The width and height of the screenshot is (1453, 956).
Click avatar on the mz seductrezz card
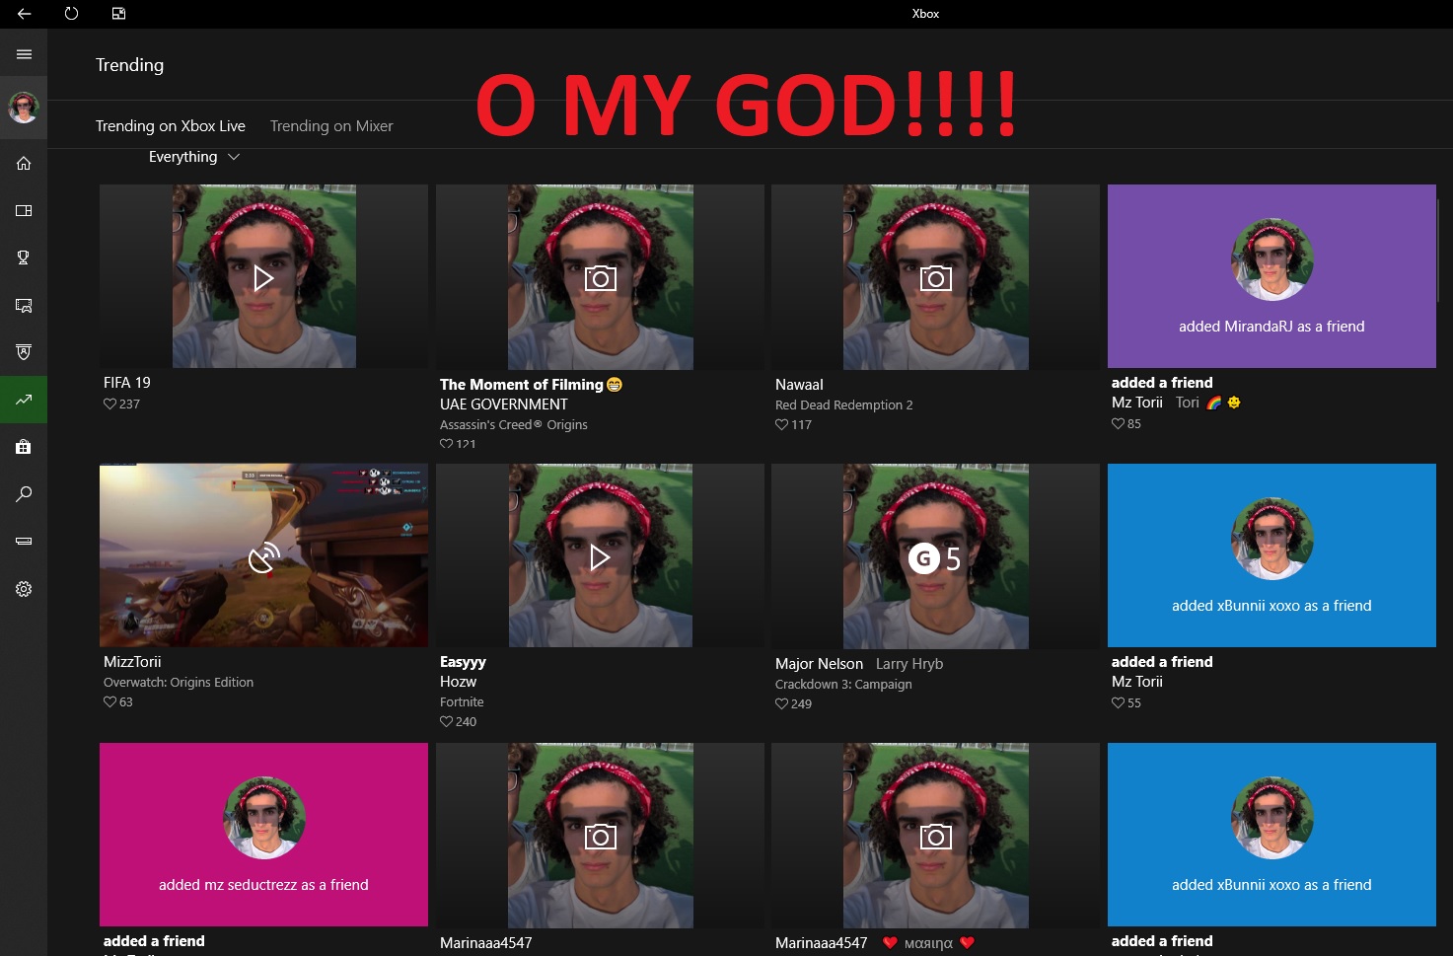[x=263, y=818]
